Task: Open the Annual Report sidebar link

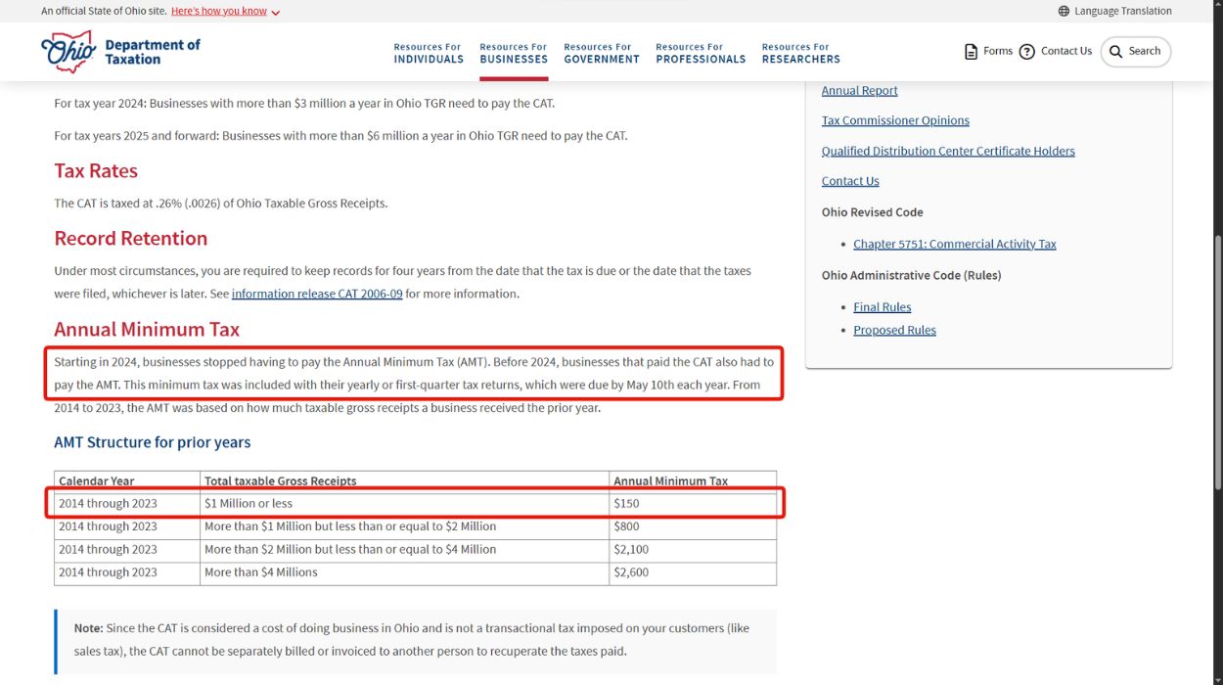Action: (859, 91)
